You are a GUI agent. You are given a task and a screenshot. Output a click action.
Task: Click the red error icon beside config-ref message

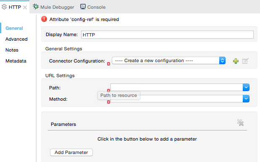44,19
